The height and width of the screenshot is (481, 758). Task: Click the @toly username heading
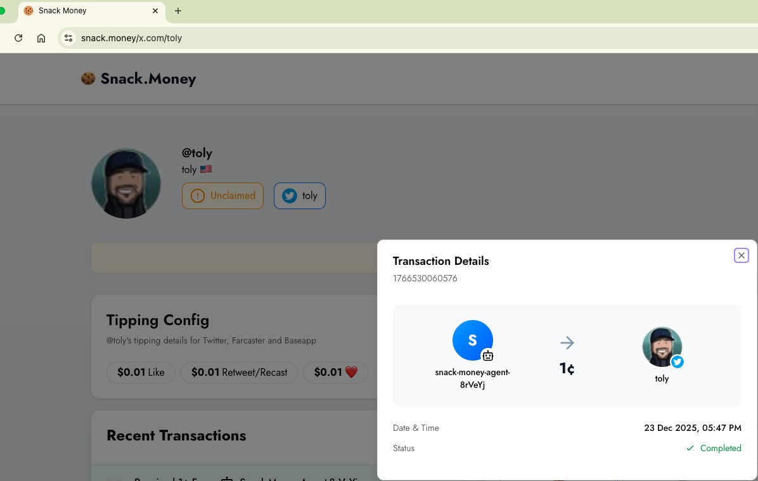pyautogui.click(x=196, y=153)
